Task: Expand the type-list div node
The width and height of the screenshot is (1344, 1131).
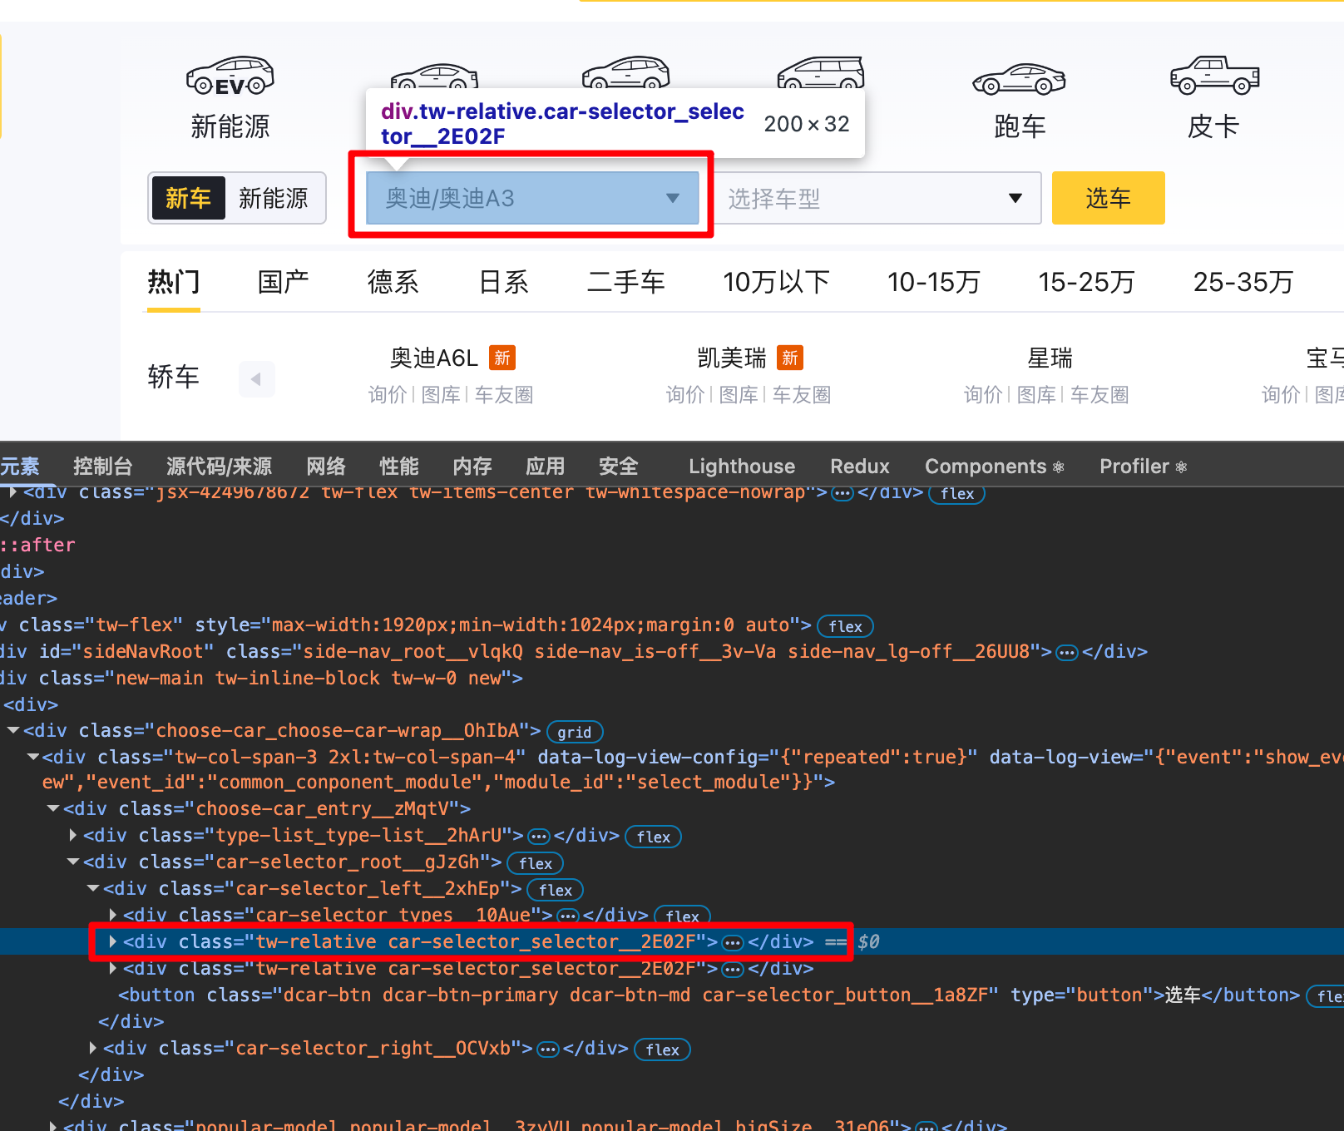Action: [73, 835]
